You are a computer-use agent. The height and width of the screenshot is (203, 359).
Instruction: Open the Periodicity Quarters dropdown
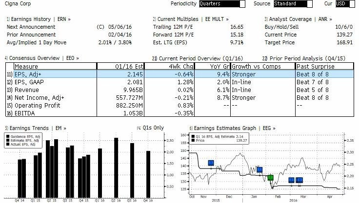coord(222,4)
